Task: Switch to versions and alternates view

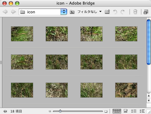Action: click(x=142, y=111)
